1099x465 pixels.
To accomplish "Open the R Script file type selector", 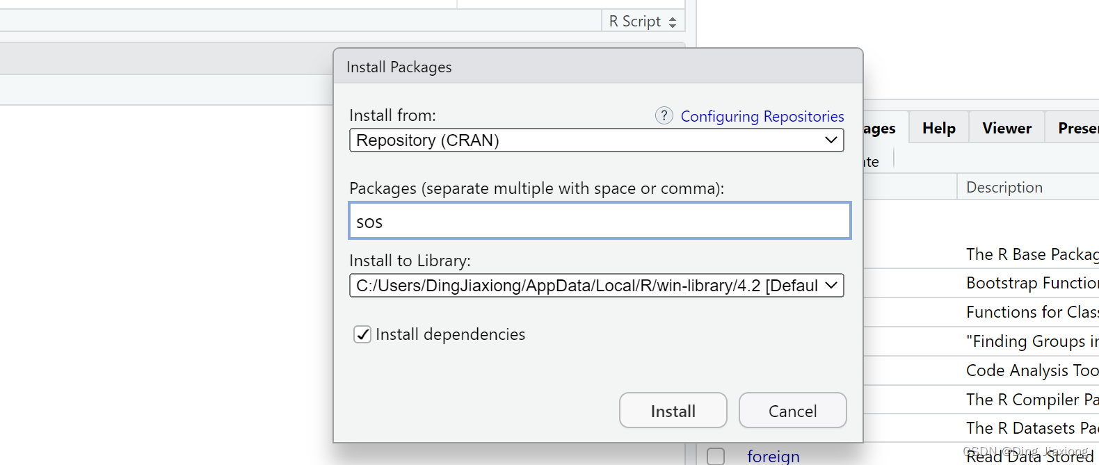I will 643,22.
